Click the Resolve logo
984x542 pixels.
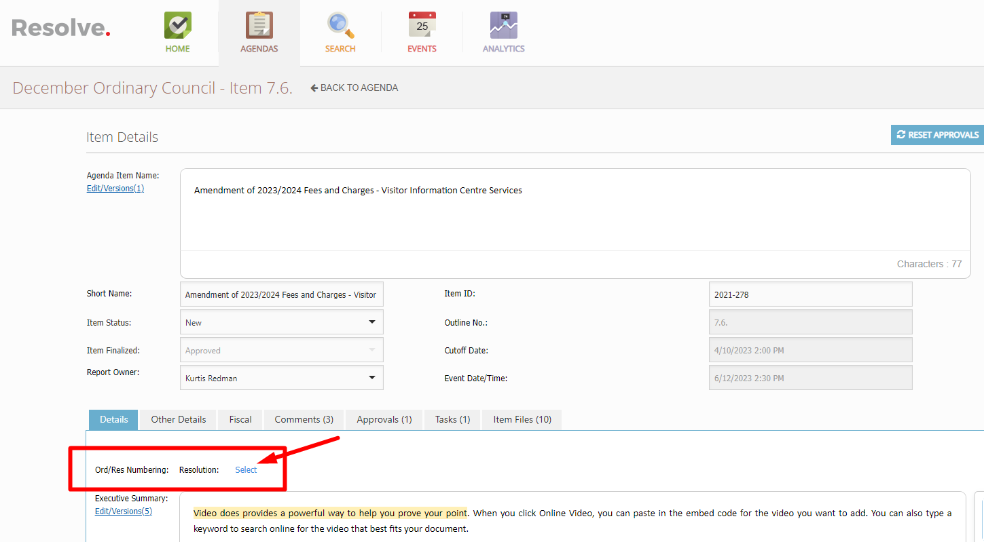pyautogui.click(x=61, y=28)
